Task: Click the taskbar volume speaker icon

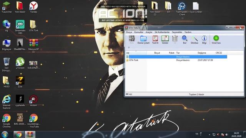Action: pyautogui.click(x=227, y=135)
